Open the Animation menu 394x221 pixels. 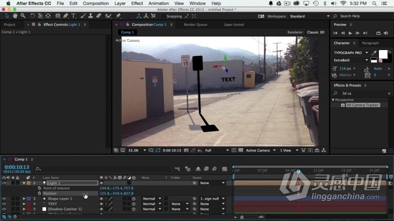tap(159, 3)
